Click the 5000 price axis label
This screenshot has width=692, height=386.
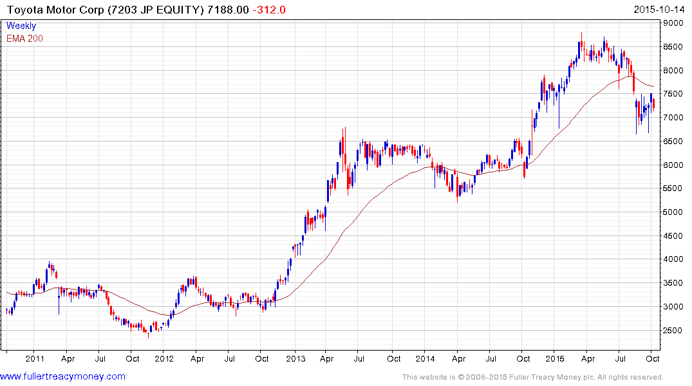tap(673, 212)
